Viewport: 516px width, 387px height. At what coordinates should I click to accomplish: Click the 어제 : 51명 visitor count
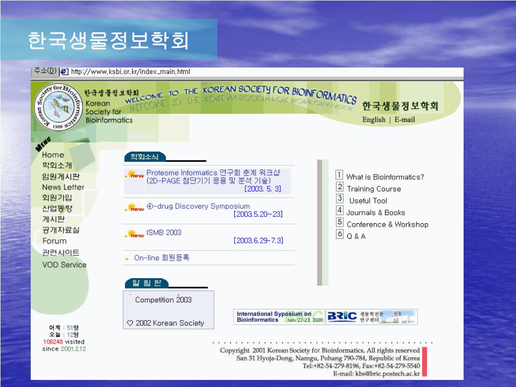pos(63,328)
